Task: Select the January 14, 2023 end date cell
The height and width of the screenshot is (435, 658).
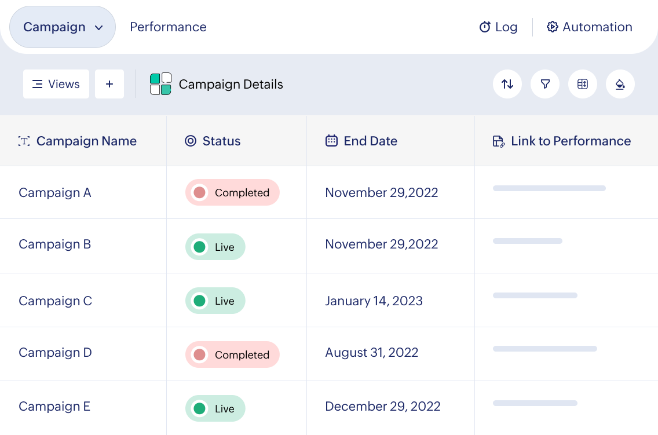Action: 374,301
